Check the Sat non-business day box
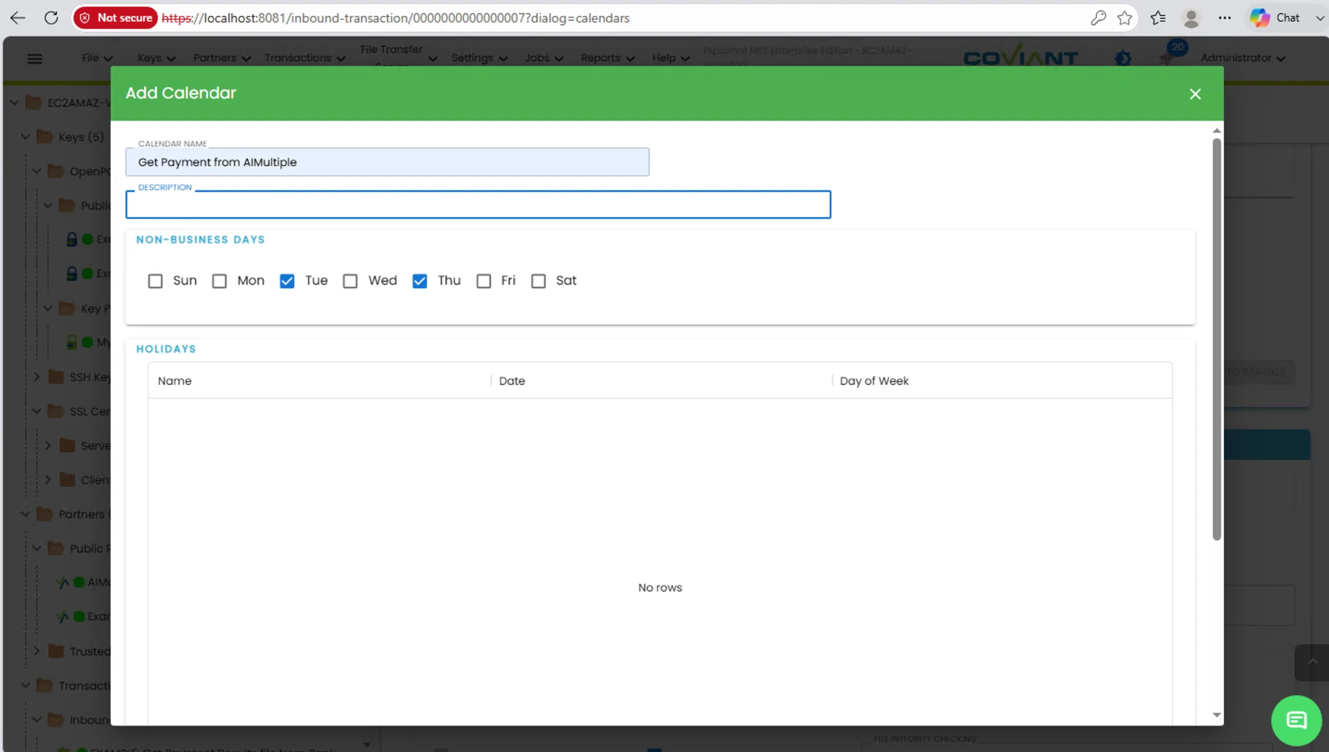The height and width of the screenshot is (752, 1329). [x=538, y=281]
